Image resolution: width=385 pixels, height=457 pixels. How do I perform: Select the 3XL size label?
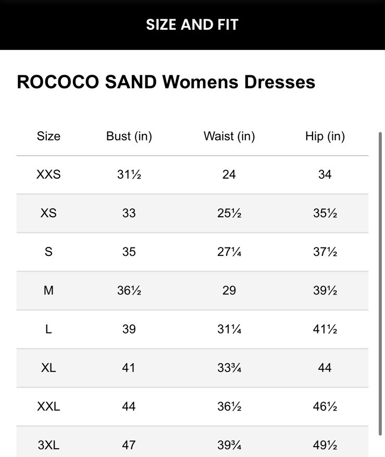pos(48,444)
